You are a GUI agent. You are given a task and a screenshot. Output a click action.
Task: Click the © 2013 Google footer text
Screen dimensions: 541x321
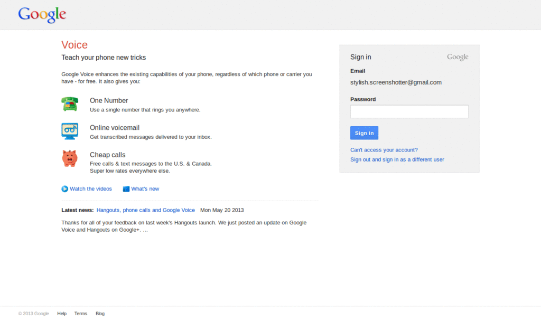[x=33, y=314]
